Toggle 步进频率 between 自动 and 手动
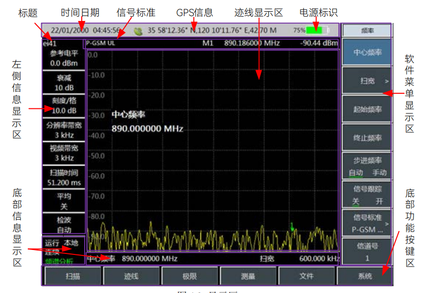 pos(367,167)
